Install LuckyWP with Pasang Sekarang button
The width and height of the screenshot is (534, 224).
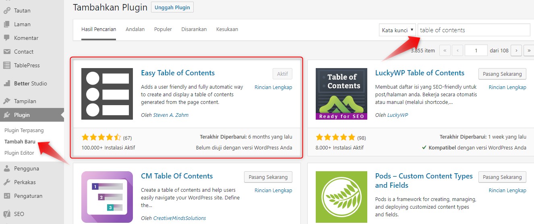point(502,74)
